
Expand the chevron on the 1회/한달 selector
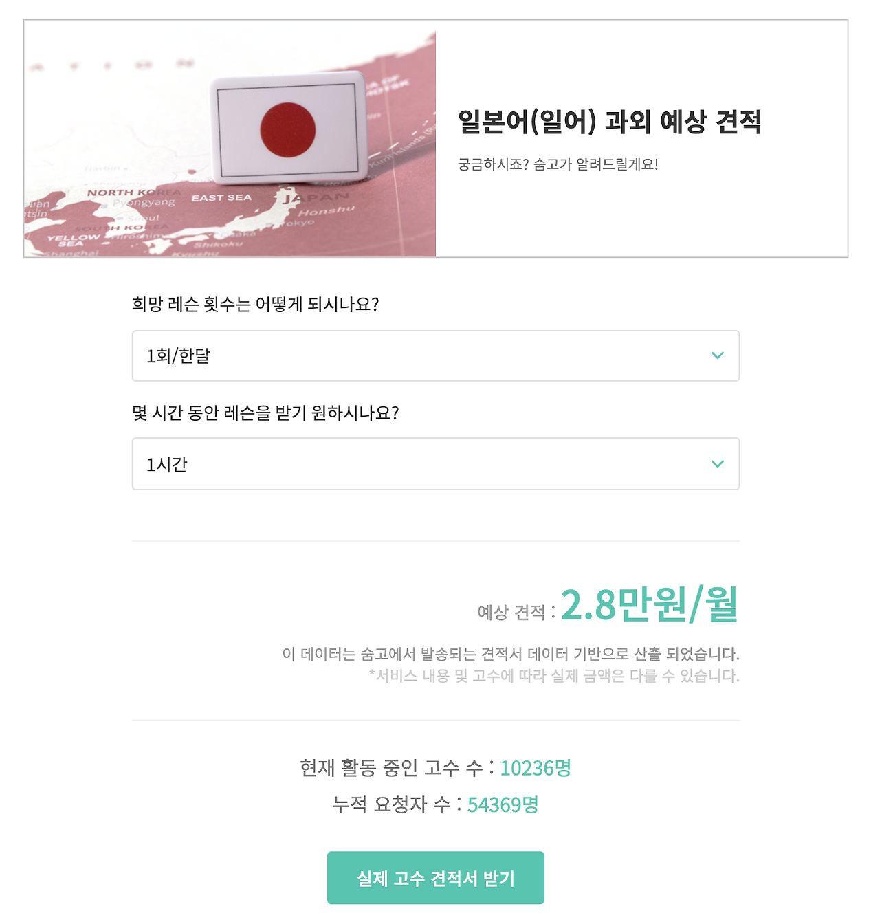click(x=718, y=355)
